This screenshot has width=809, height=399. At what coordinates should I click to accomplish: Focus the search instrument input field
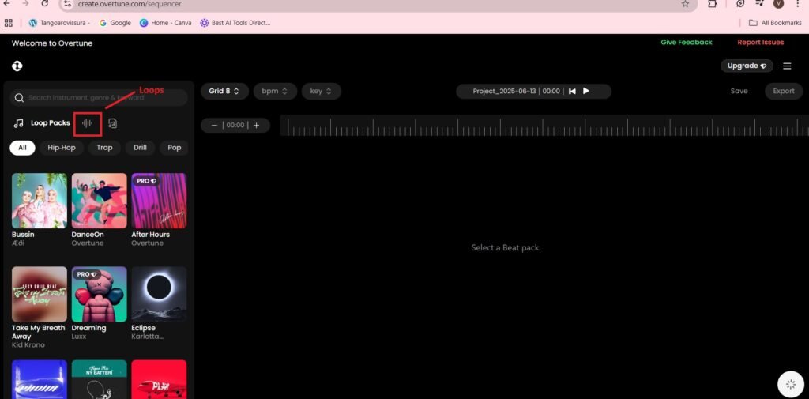point(99,97)
